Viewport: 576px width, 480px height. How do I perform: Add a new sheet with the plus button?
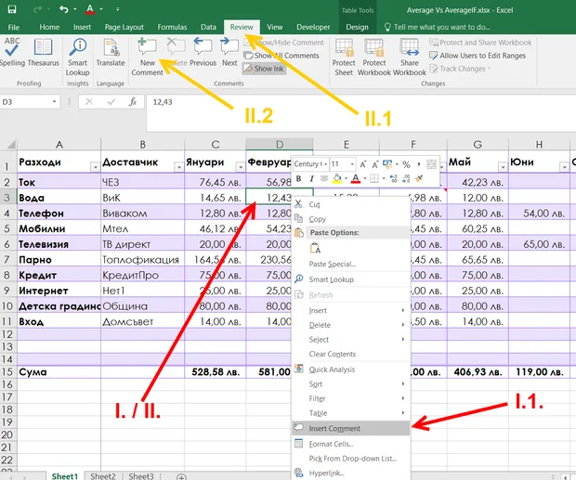181,476
